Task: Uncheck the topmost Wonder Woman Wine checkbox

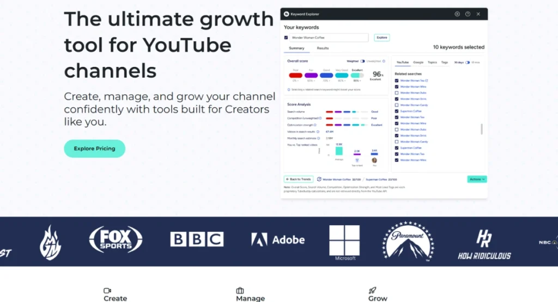Action: [397, 87]
